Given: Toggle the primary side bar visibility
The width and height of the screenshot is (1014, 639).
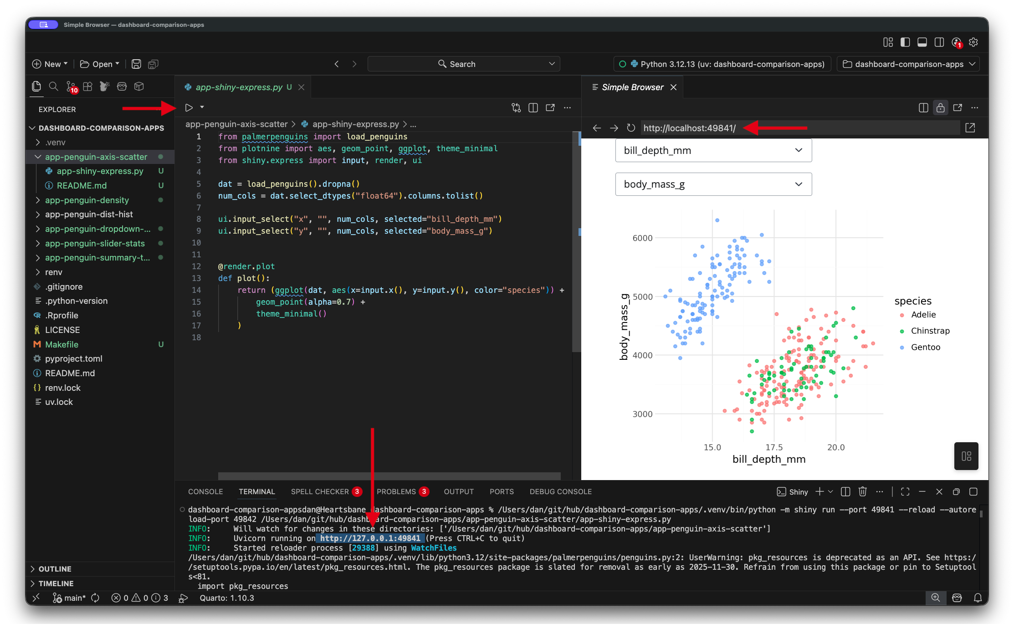Looking at the screenshot, I should click(905, 42).
